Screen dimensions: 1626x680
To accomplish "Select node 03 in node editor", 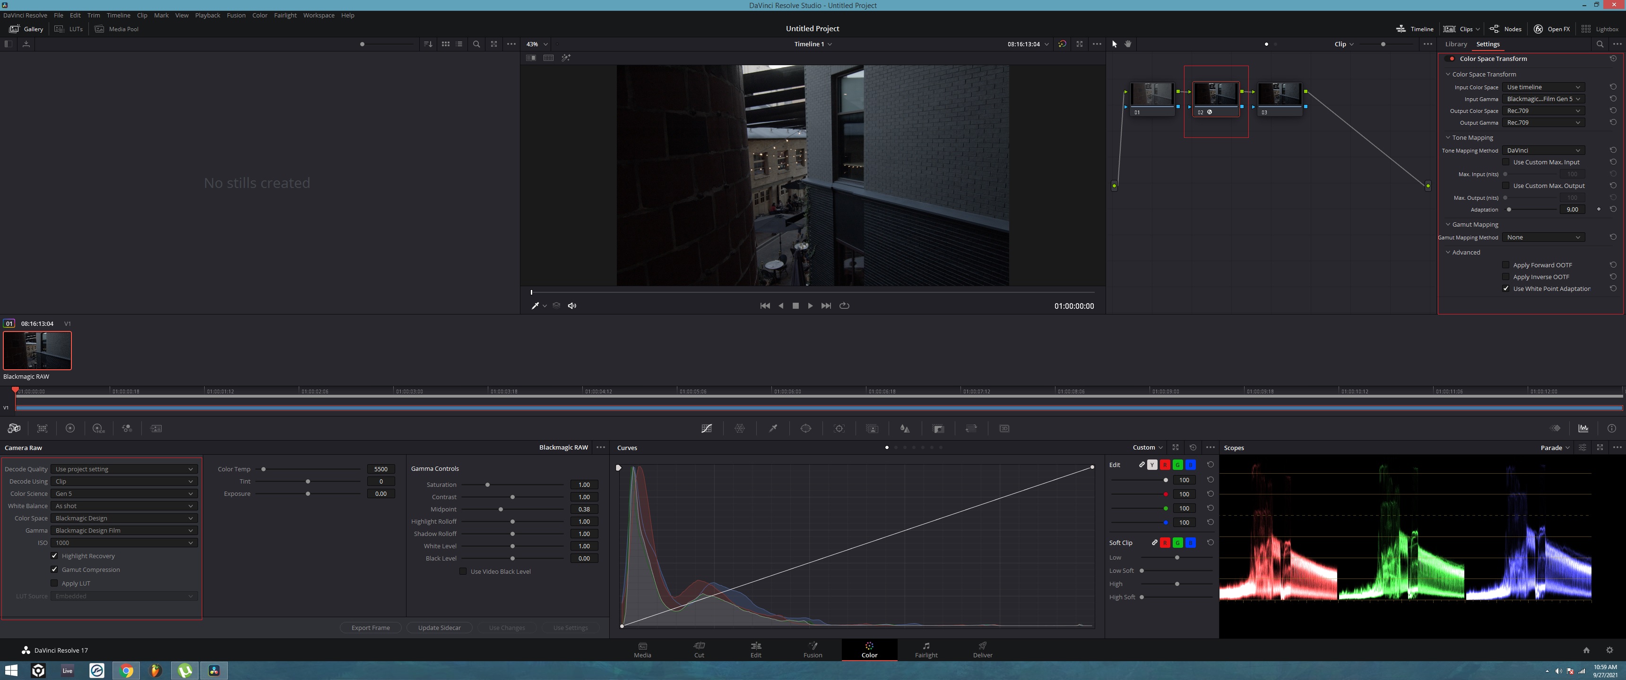I will [x=1280, y=98].
